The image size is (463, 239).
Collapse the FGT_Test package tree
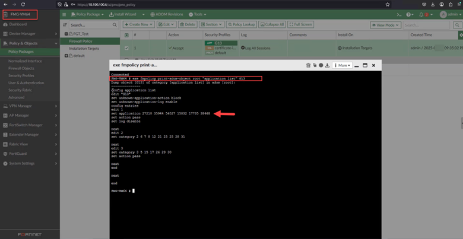pos(66,34)
